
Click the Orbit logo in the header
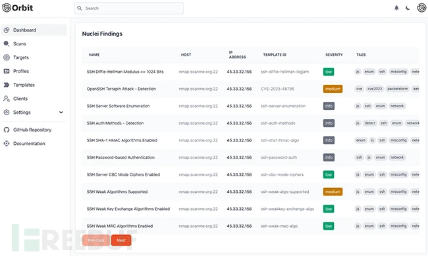pos(18,8)
